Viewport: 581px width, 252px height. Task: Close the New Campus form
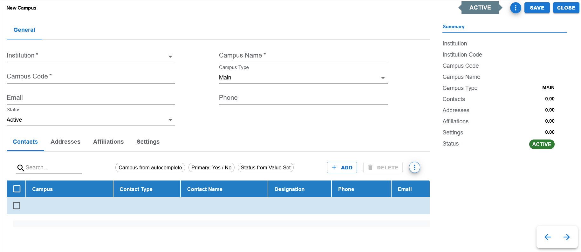tap(566, 8)
